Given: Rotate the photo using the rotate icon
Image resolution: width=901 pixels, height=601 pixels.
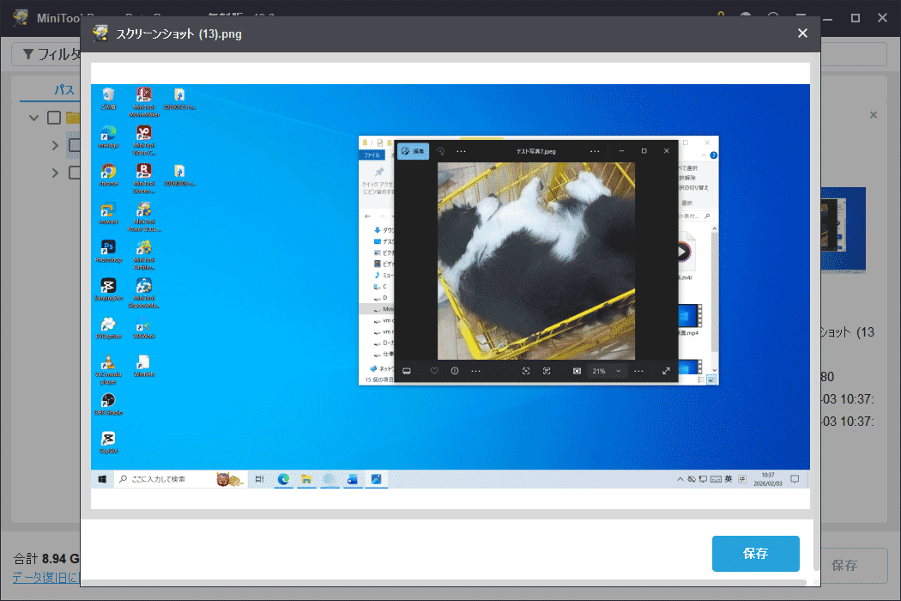Looking at the screenshot, I should click(x=440, y=152).
